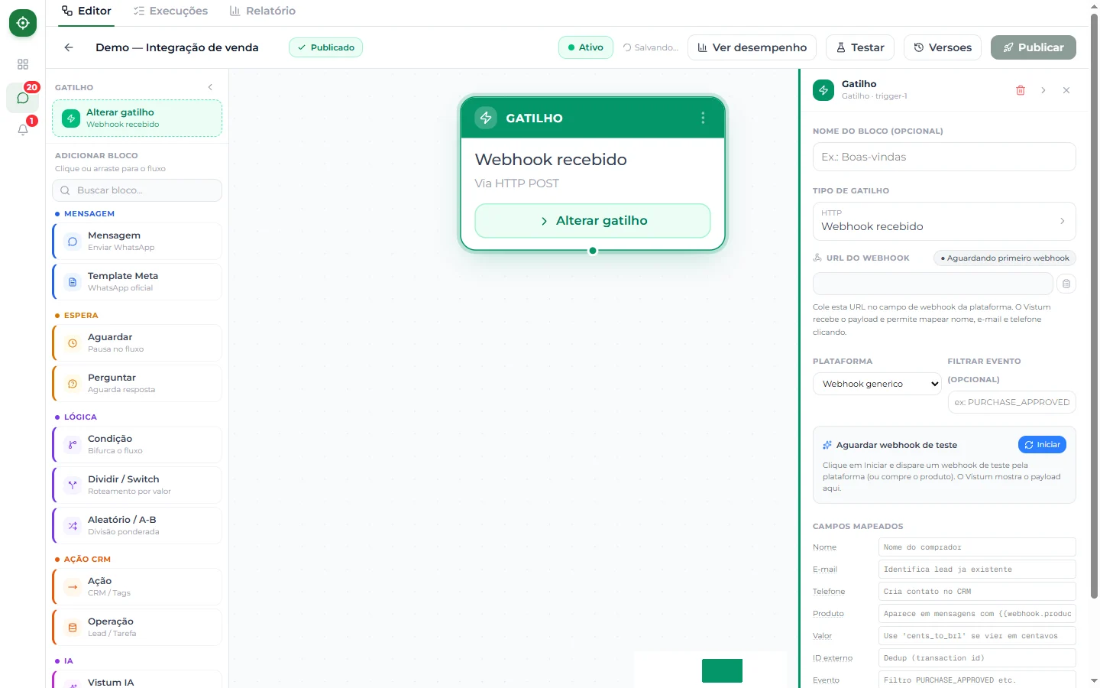
Task: Add a Perguntar block
Action: 137,383
